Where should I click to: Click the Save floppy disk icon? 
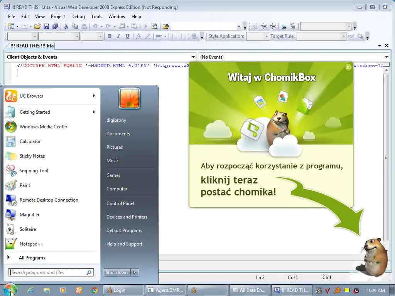46,26
